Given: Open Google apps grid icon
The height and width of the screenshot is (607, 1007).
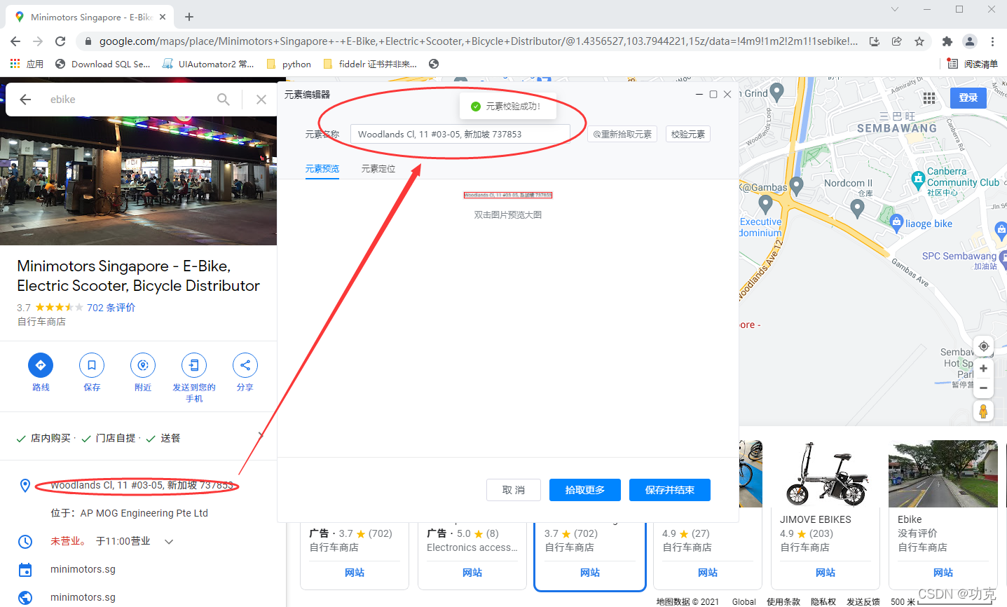Looking at the screenshot, I should [x=929, y=98].
